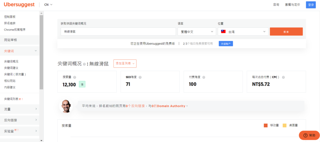
Task: Click the orange 搜索 button
Action: pos(286,32)
